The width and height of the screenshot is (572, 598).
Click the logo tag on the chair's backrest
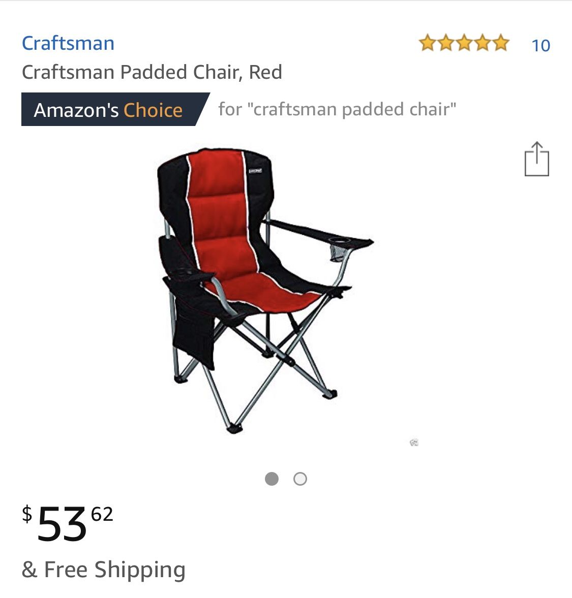[x=255, y=171]
